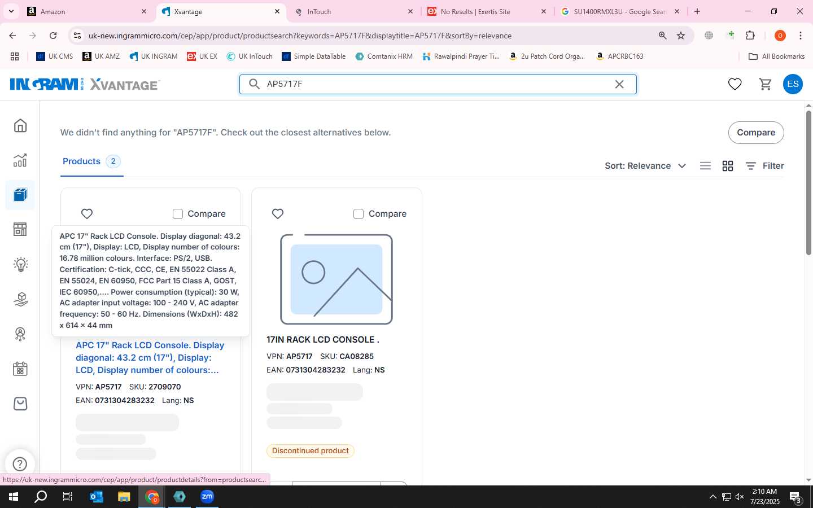The height and width of the screenshot is (508, 813).
Task: Open the analytics chart icon in sidebar
Action: pyautogui.click(x=20, y=160)
